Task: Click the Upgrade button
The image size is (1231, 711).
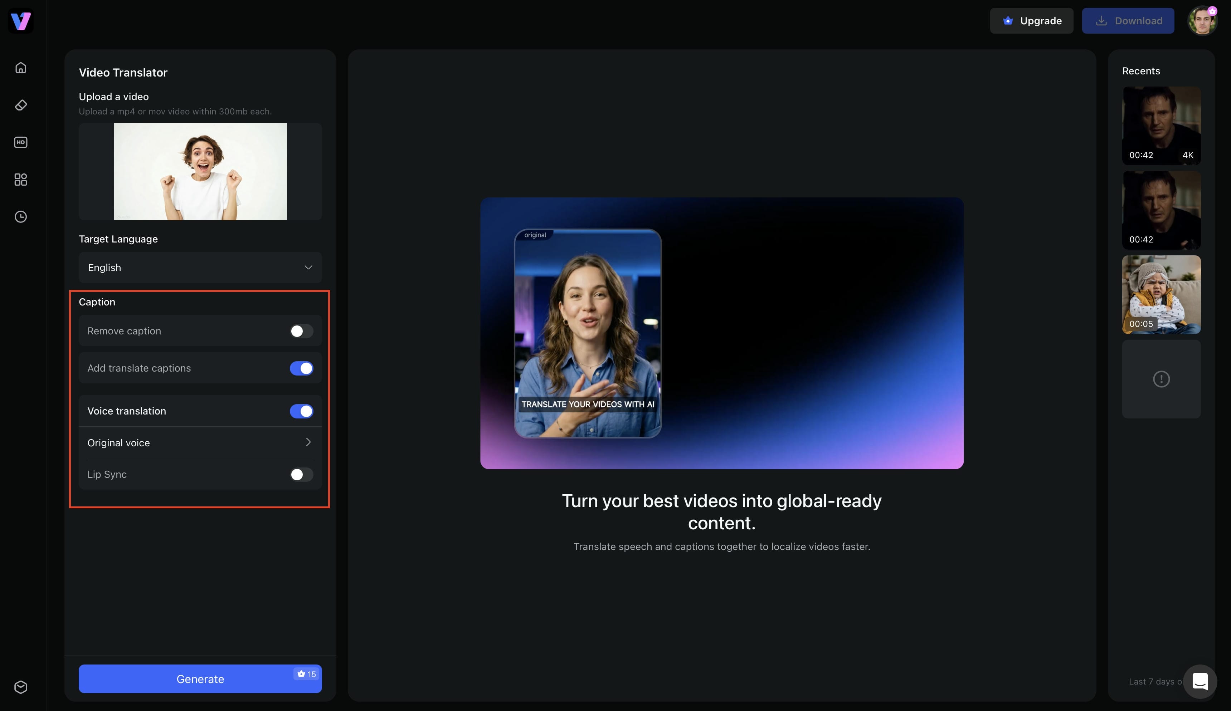Action: coord(1031,20)
